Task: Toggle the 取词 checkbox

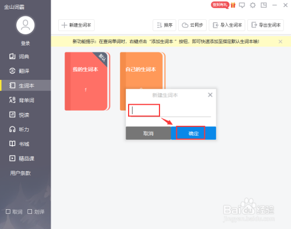Action: point(8,212)
